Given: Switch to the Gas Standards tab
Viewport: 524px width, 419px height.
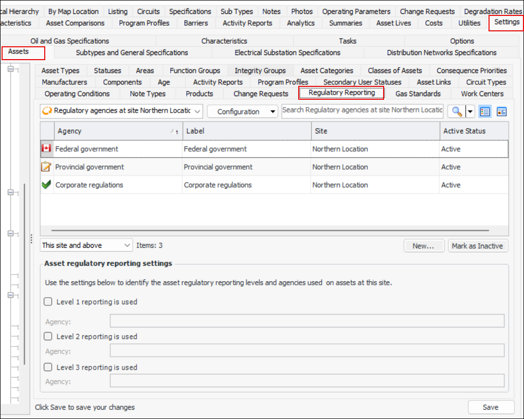Looking at the screenshot, I should (x=418, y=94).
